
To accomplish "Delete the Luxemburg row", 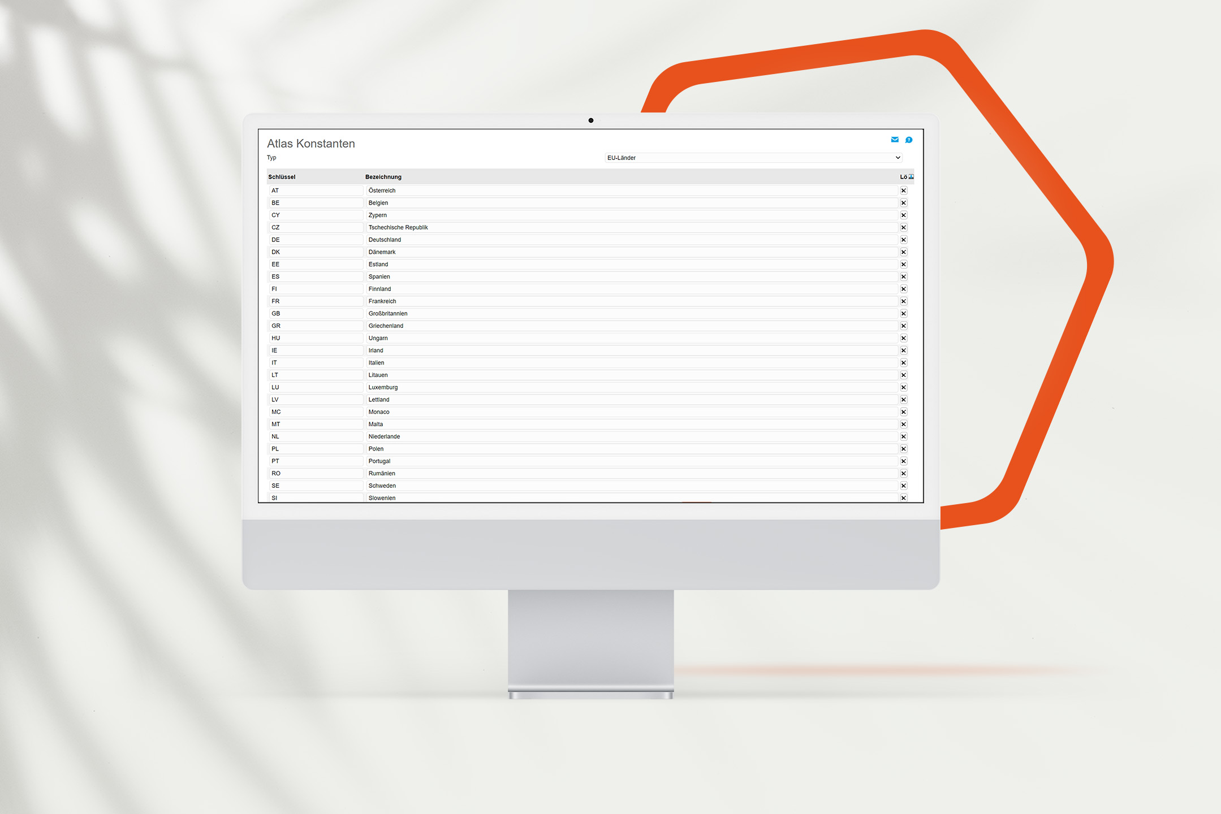I will pyautogui.click(x=904, y=387).
